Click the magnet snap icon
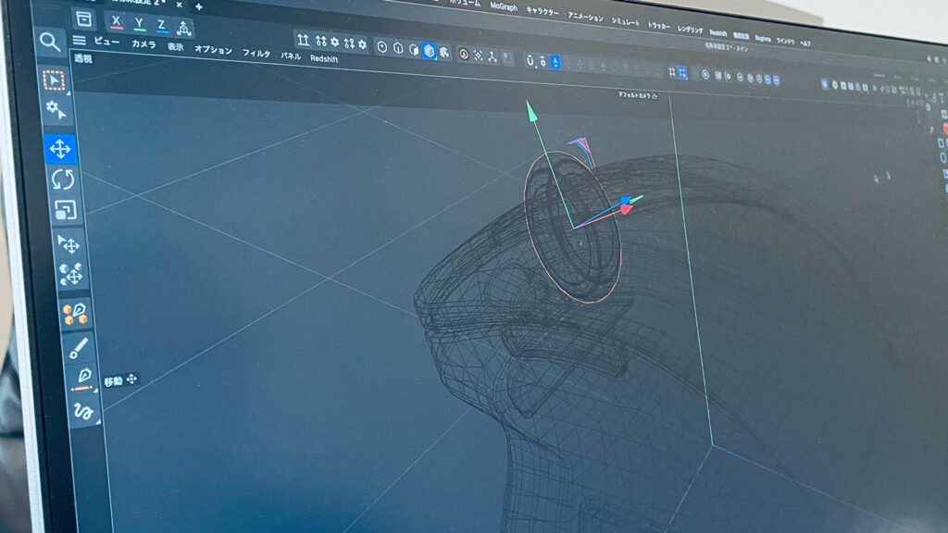This screenshot has height=533, width=948. pos(530,60)
